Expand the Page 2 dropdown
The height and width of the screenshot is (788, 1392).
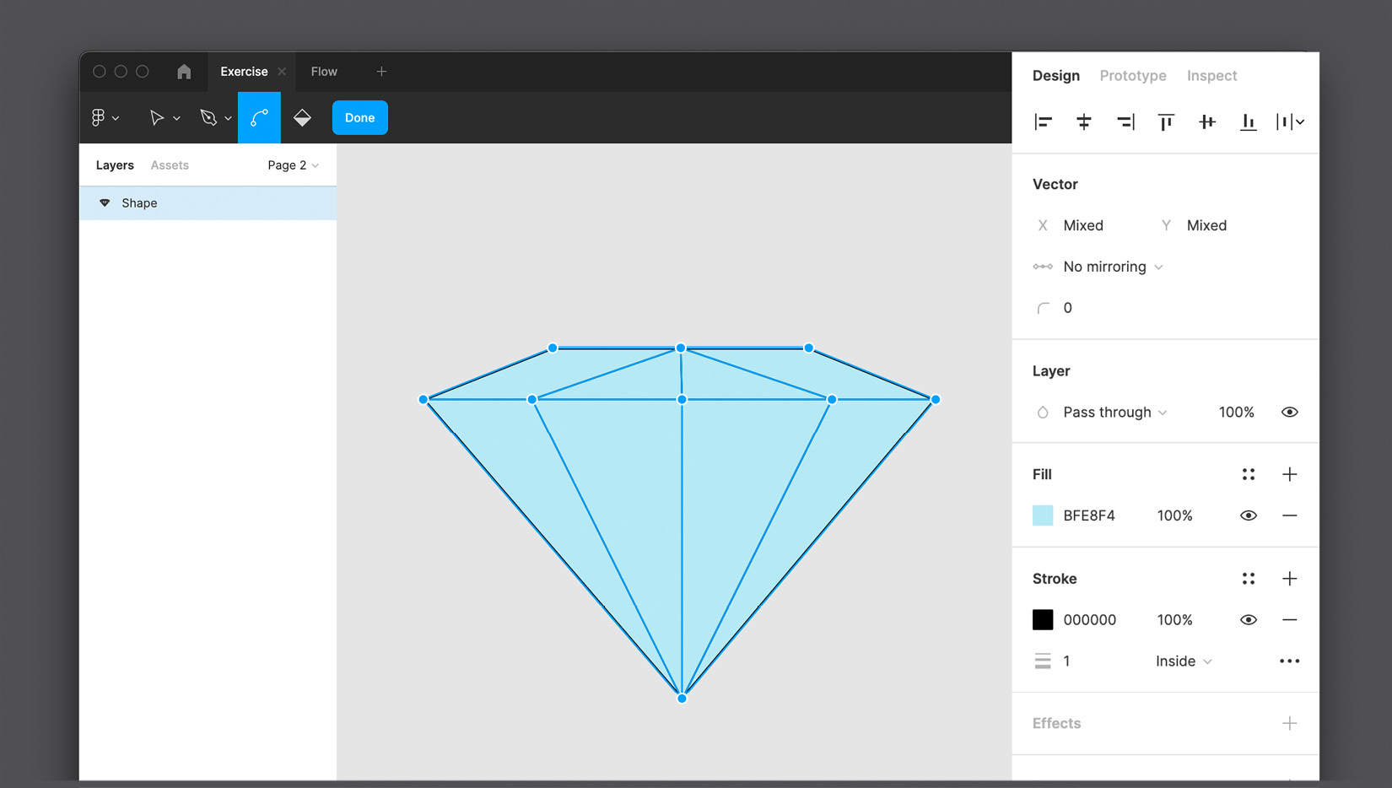click(293, 165)
